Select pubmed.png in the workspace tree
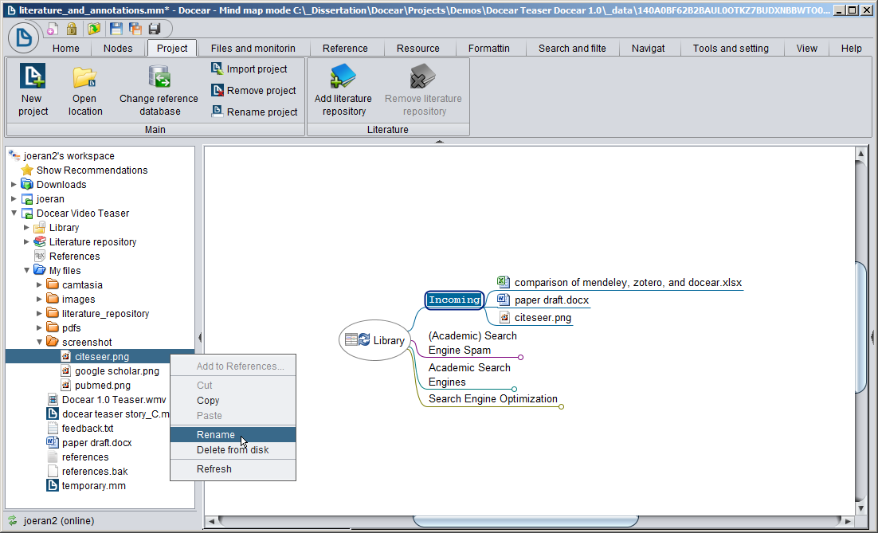The image size is (878, 533). [x=103, y=385]
